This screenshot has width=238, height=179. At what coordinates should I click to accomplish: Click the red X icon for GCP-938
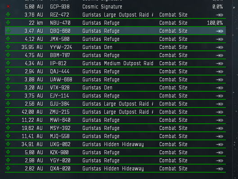(x=8, y=7)
